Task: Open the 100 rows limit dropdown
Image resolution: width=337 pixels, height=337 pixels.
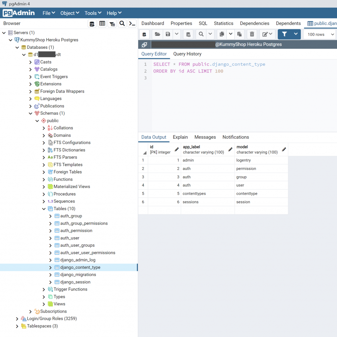Action: [320, 35]
